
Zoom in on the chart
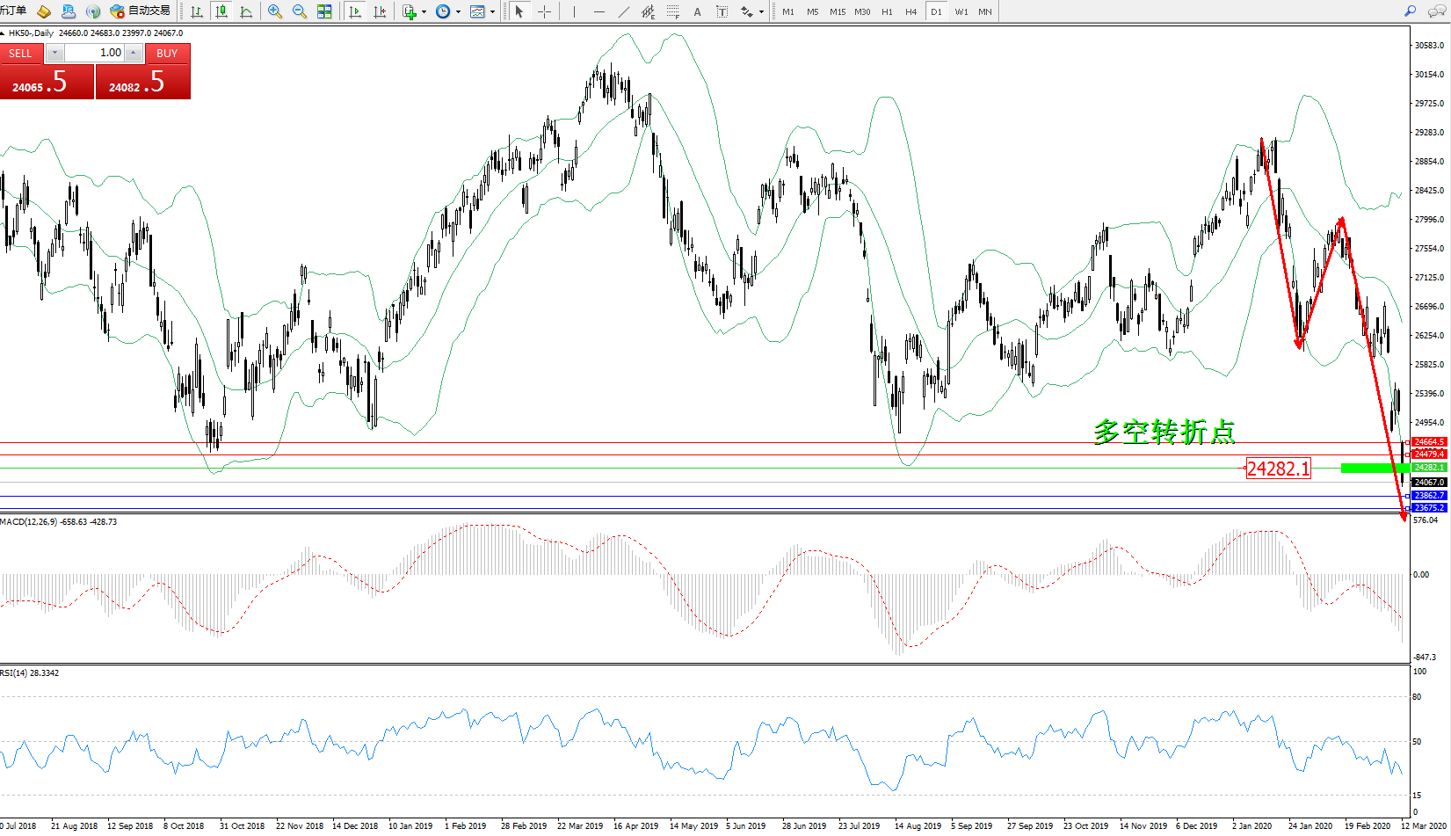click(275, 11)
